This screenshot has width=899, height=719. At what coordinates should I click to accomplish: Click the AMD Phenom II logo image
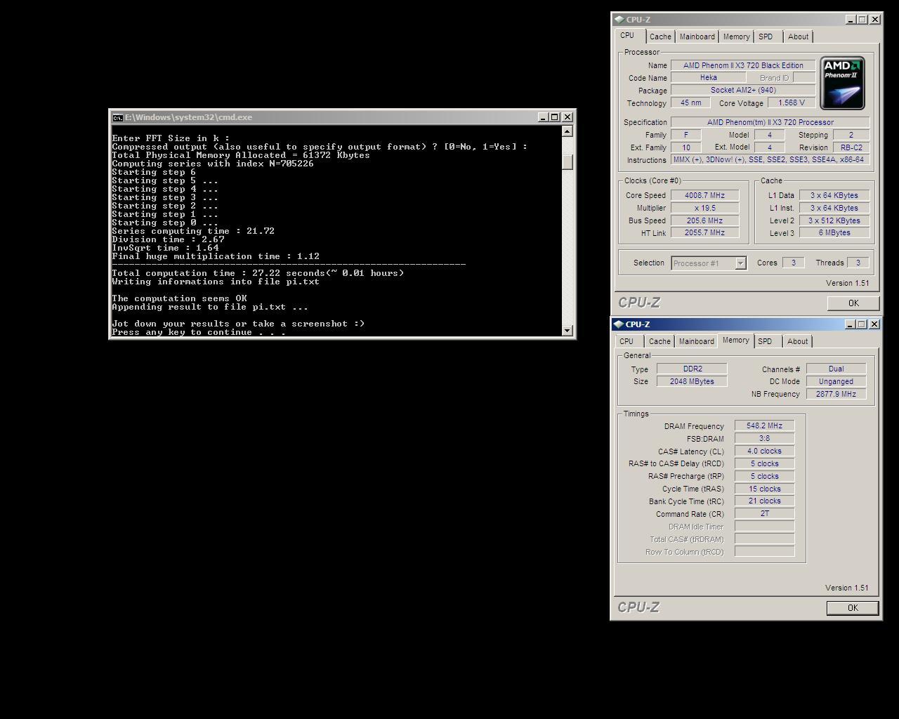coord(842,84)
